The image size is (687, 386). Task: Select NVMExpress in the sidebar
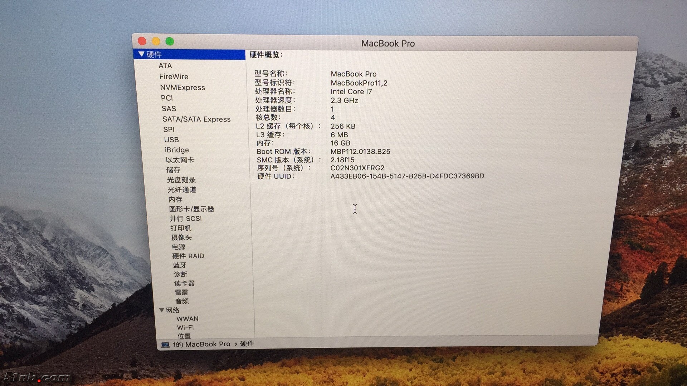[182, 88]
